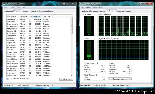Select svchost.exe NETWORK process row

pyautogui.click(x=29, y=68)
